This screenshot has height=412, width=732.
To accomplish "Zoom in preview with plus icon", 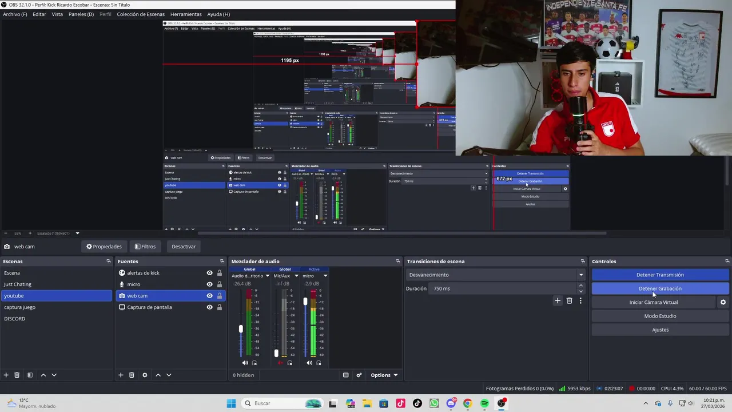I will pyautogui.click(x=30, y=233).
